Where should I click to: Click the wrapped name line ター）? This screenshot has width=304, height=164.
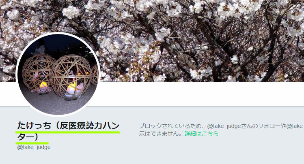pos(28,137)
